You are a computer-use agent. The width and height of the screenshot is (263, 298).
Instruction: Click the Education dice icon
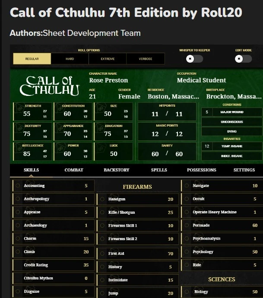100,128
